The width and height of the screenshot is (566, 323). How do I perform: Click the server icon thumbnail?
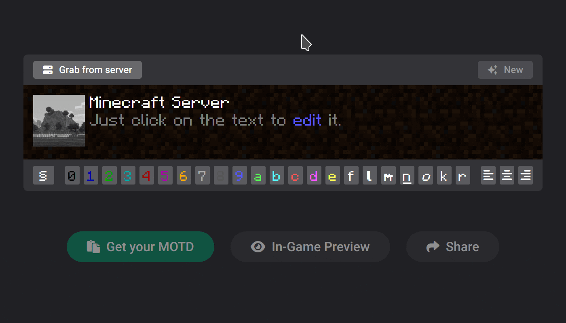point(59,121)
